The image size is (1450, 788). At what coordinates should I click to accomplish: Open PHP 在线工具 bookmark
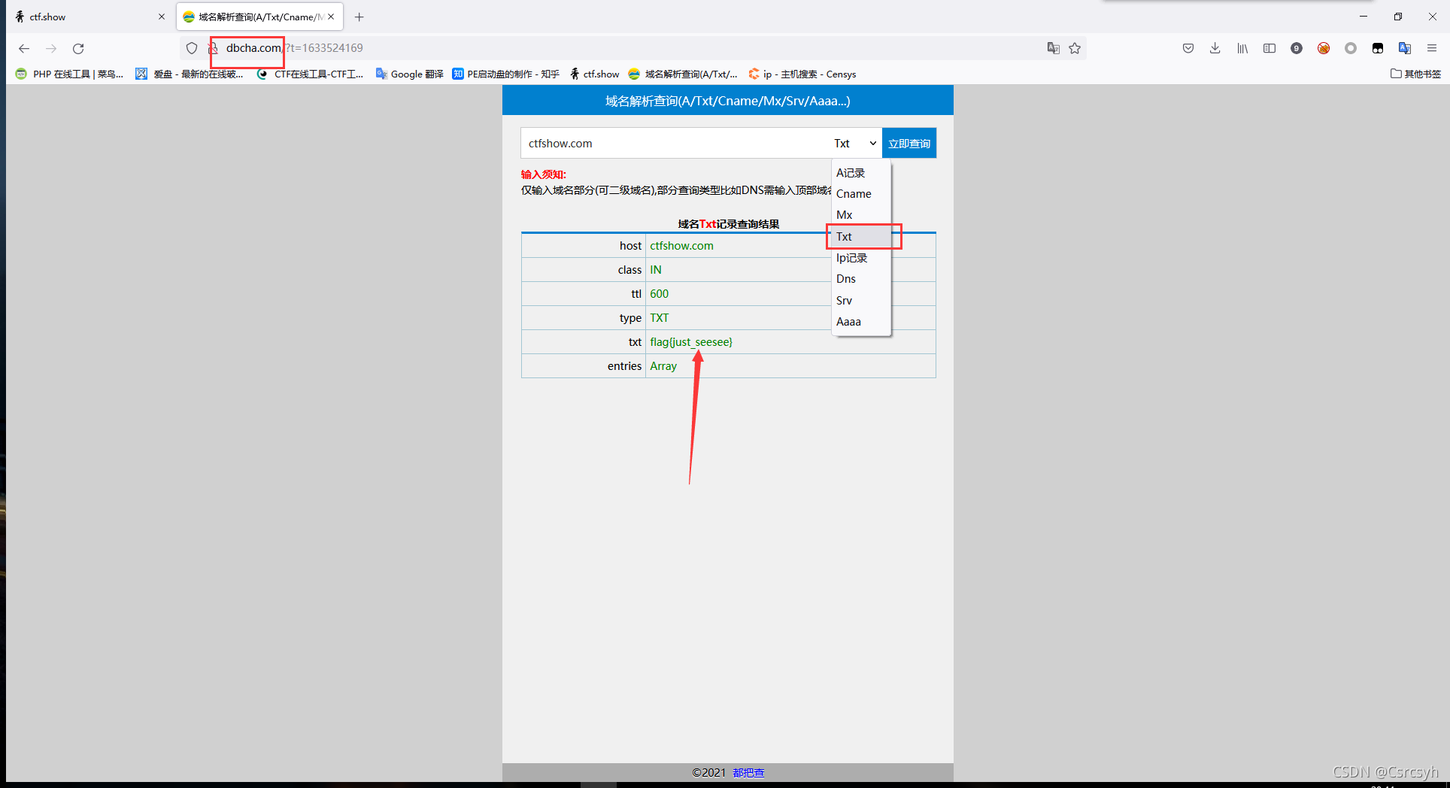coord(69,74)
